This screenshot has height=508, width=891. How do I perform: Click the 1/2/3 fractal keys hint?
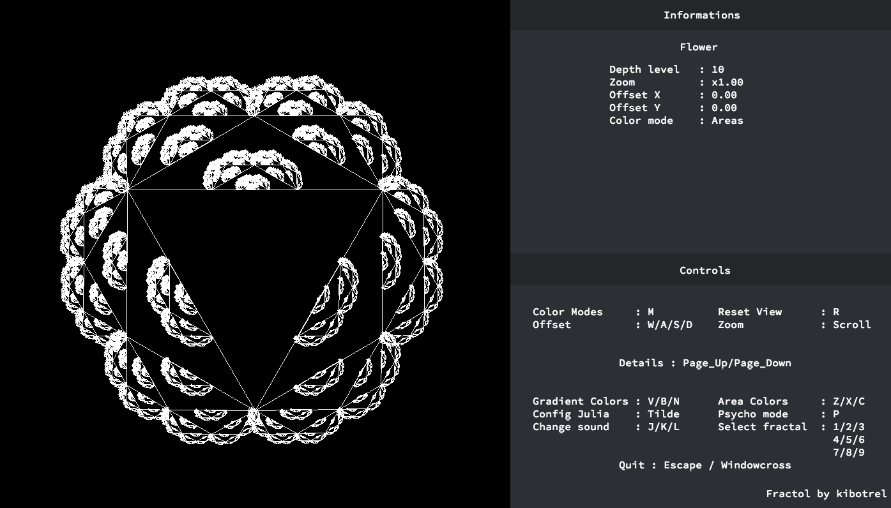tap(849, 426)
